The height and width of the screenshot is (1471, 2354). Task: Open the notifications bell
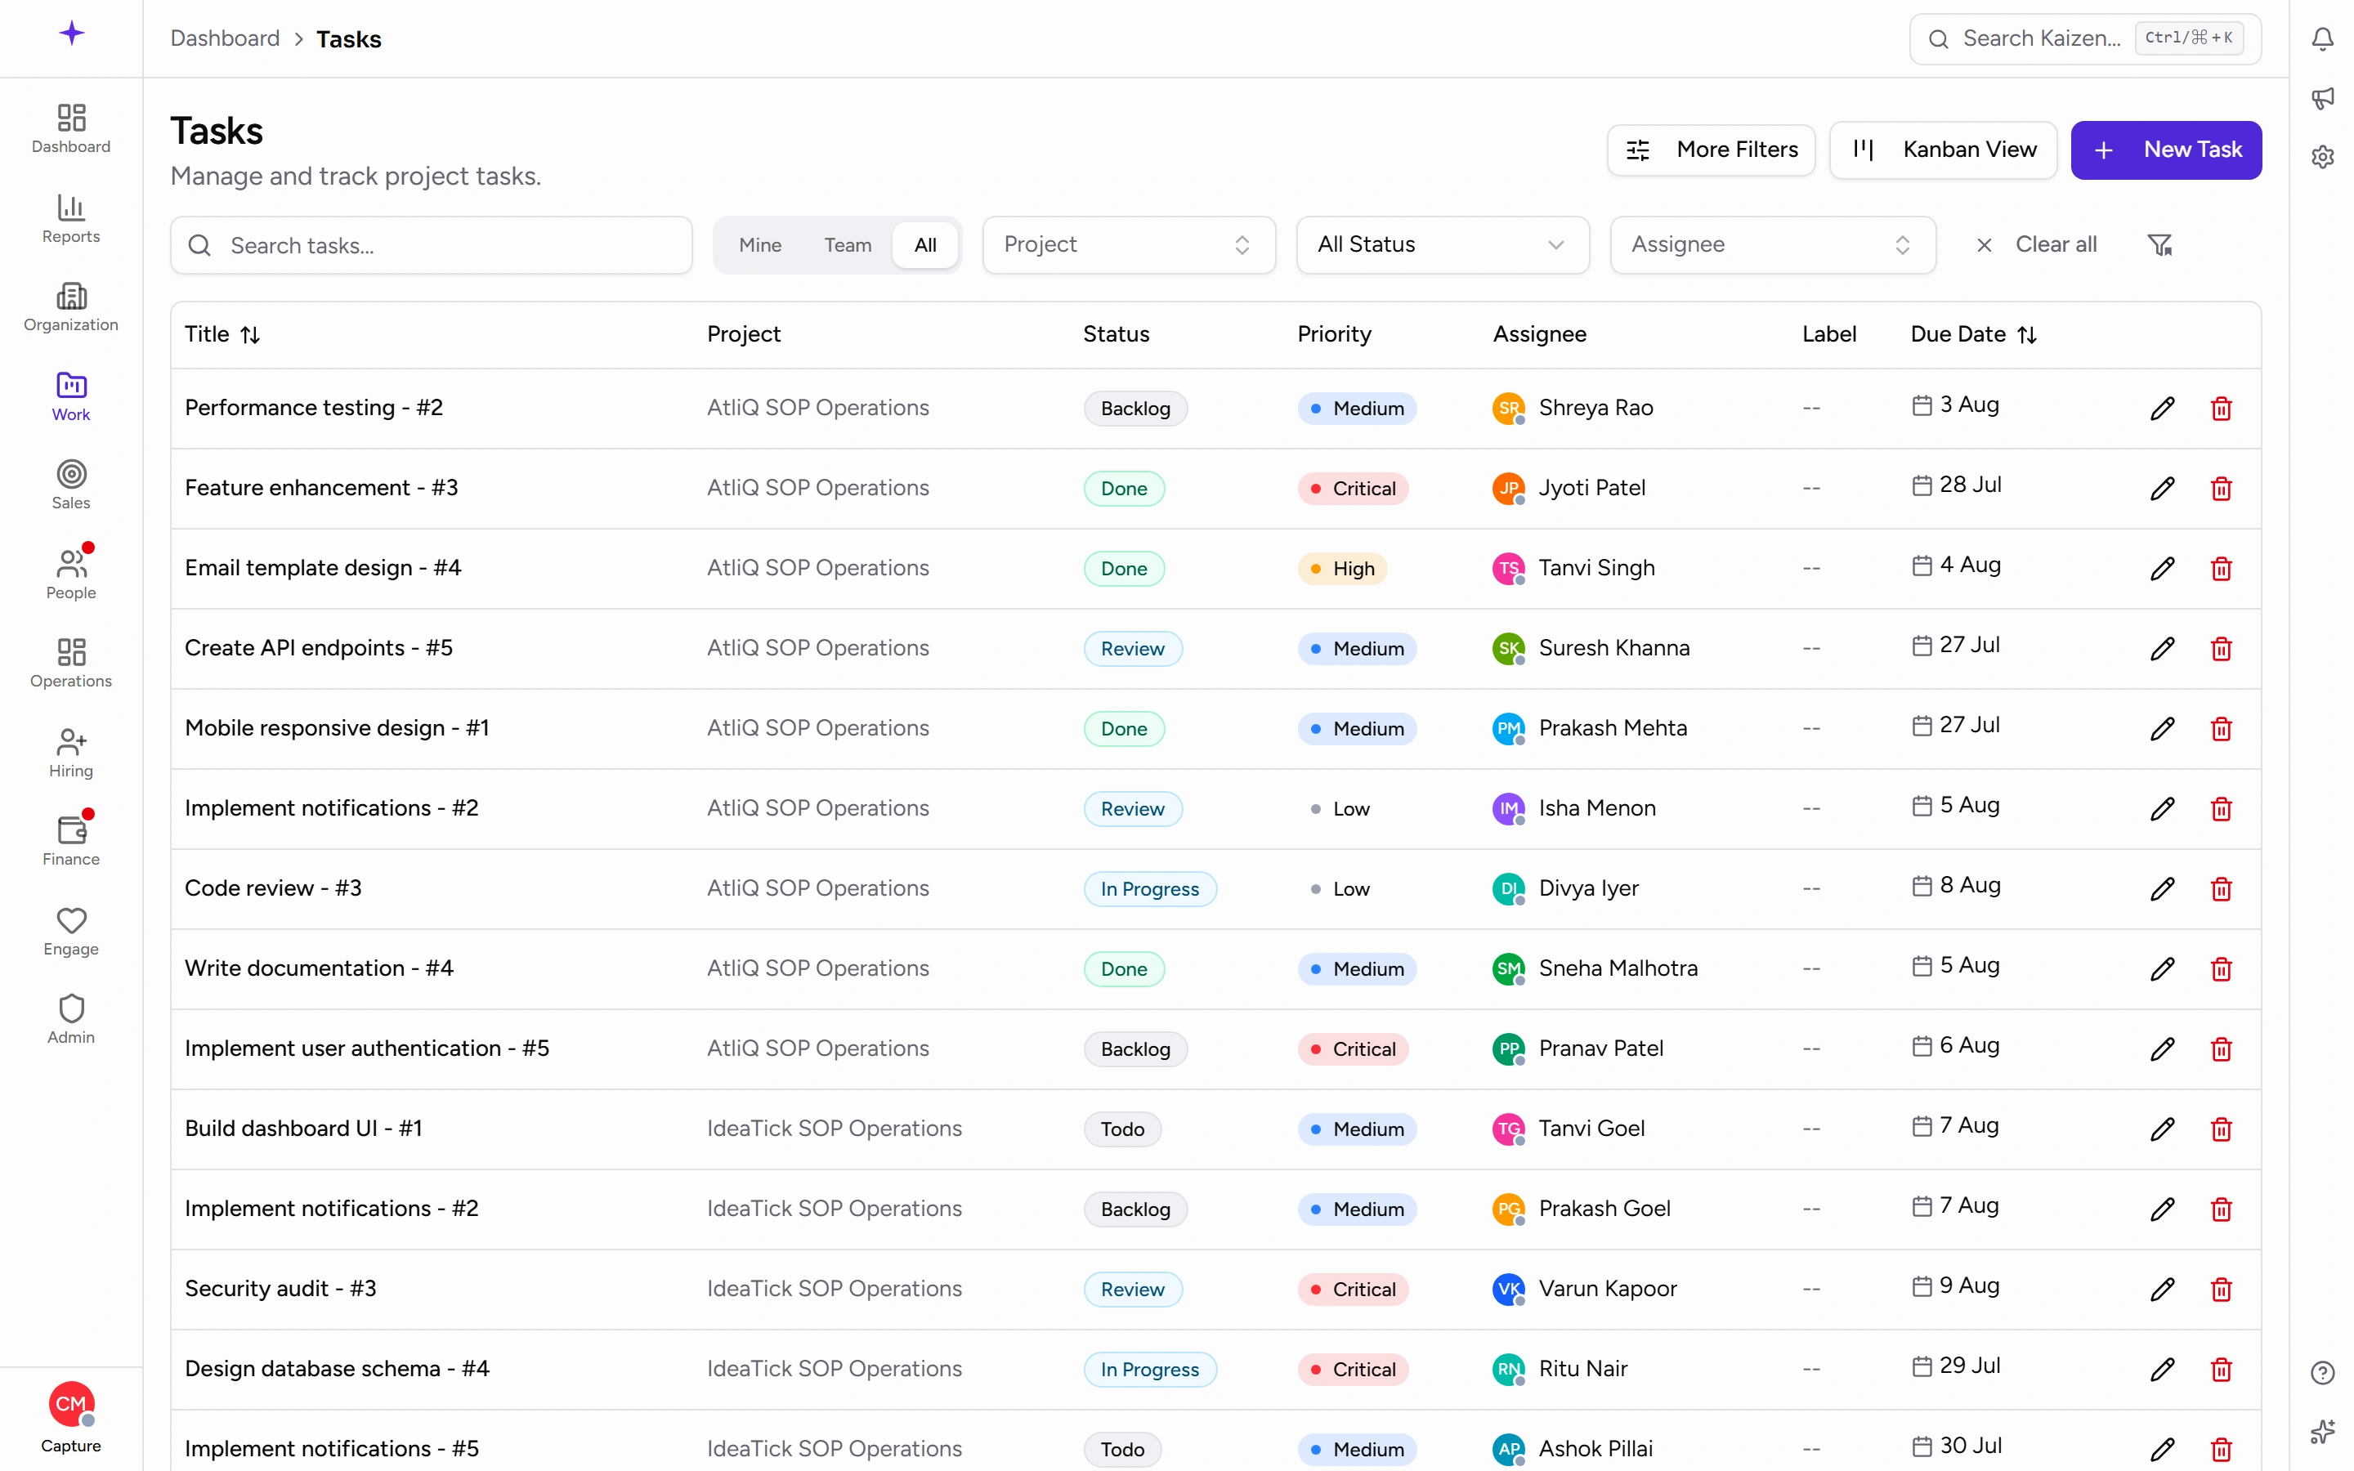2323,39
